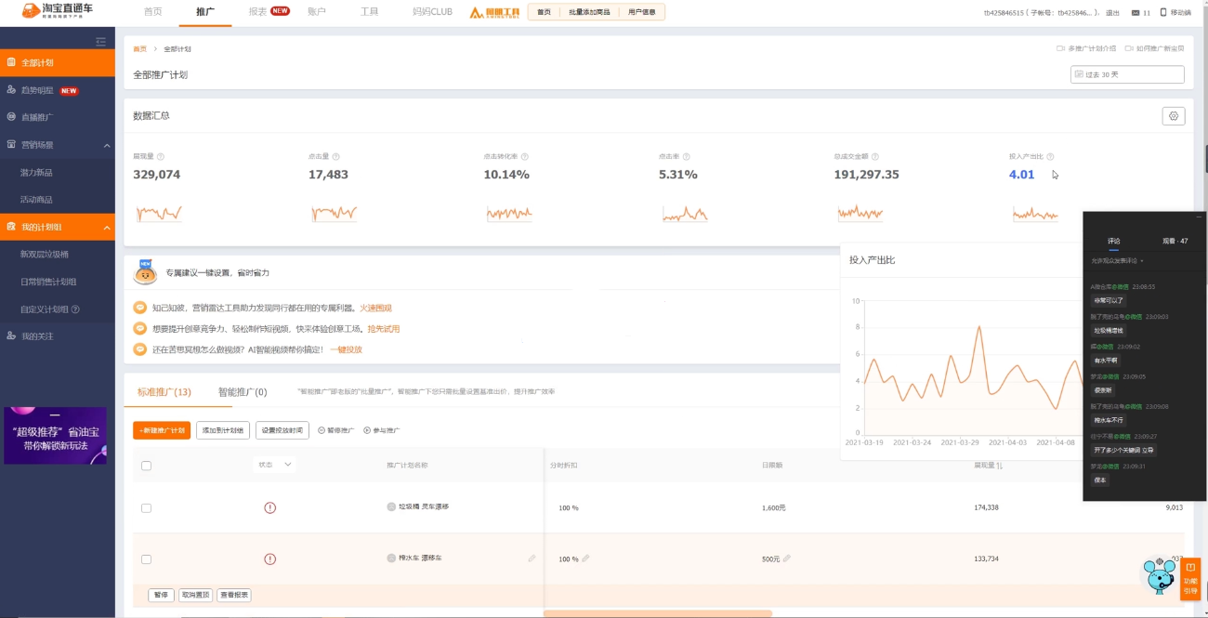Click the 参与推广 play icon button
The width and height of the screenshot is (1208, 618).
pyautogui.click(x=367, y=430)
